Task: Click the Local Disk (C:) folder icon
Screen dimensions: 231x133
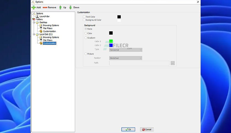Action: [37, 34]
